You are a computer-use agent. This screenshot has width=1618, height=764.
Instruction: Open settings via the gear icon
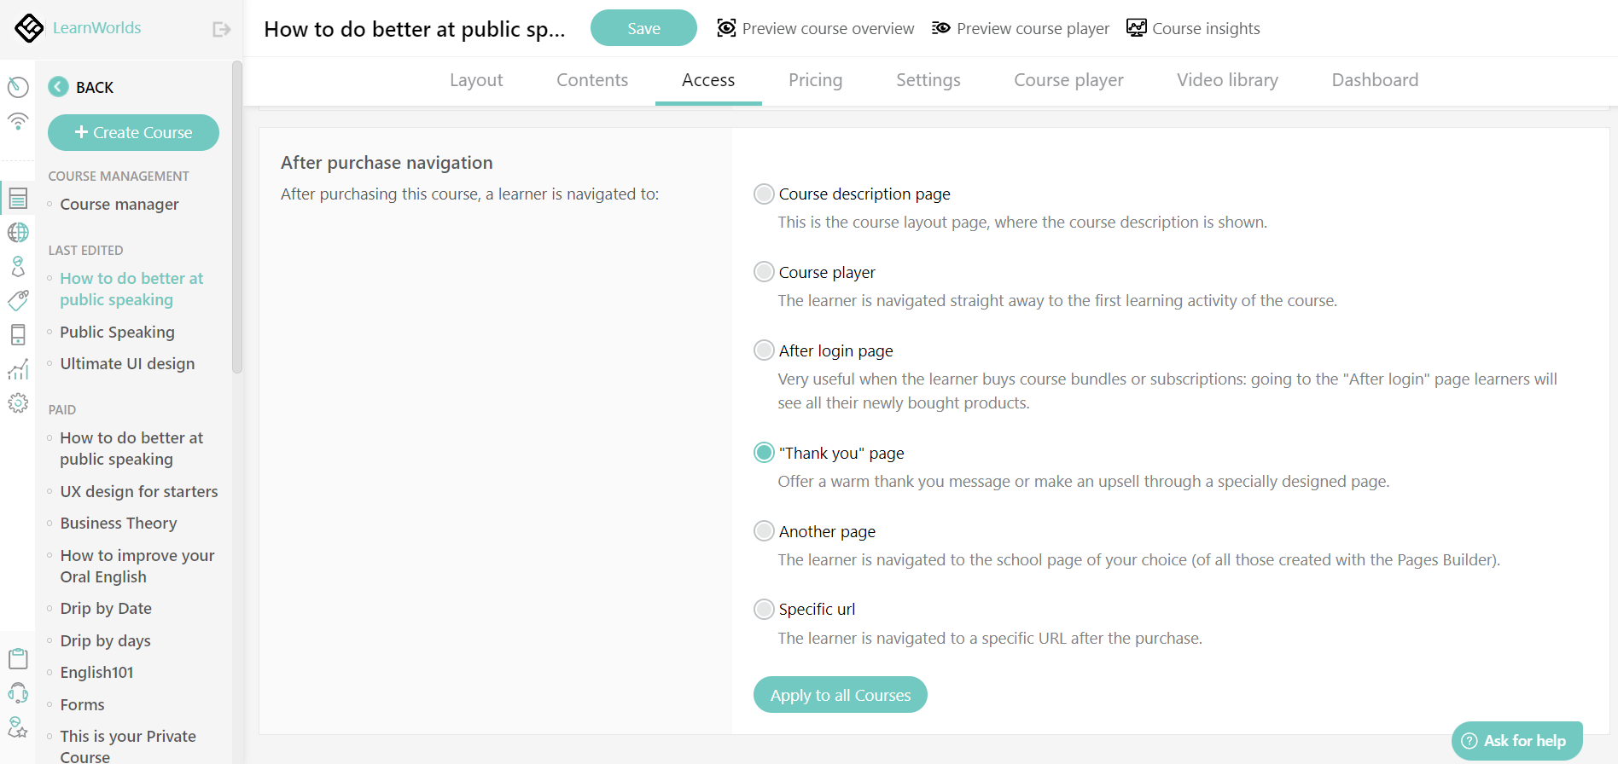click(18, 403)
